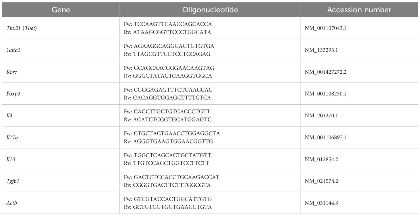Select accession number NM_031144.3
420x216 pixels.
[x=321, y=203]
